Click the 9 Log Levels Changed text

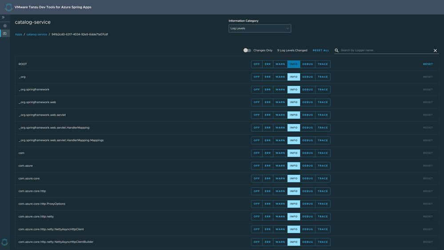(292, 50)
